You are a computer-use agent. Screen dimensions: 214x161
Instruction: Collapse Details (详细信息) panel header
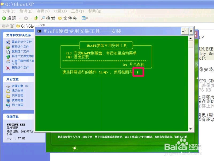click(19, 117)
